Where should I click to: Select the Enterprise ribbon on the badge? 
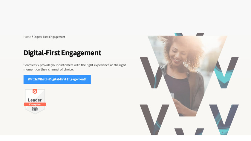pyautogui.click(x=35, y=104)
